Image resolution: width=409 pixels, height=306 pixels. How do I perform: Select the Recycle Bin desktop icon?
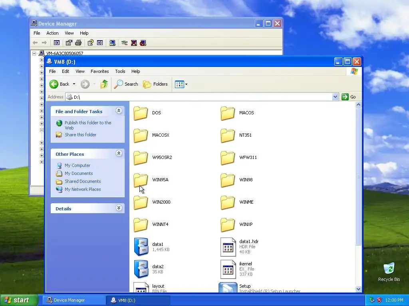click(x=389, y=272)
